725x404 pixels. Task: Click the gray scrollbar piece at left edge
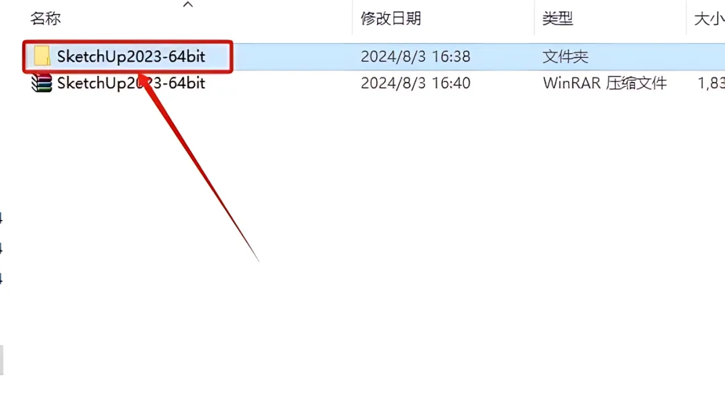click(x=1, y=360)
